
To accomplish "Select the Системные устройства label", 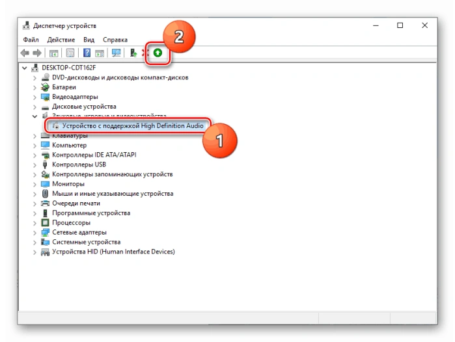I will tap(86, 242).
